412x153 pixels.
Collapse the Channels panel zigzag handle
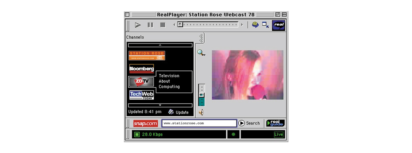point(201,38)
